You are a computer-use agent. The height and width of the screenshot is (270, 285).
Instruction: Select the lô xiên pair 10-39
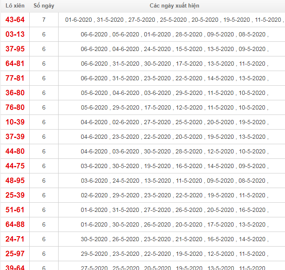(15, 122)
